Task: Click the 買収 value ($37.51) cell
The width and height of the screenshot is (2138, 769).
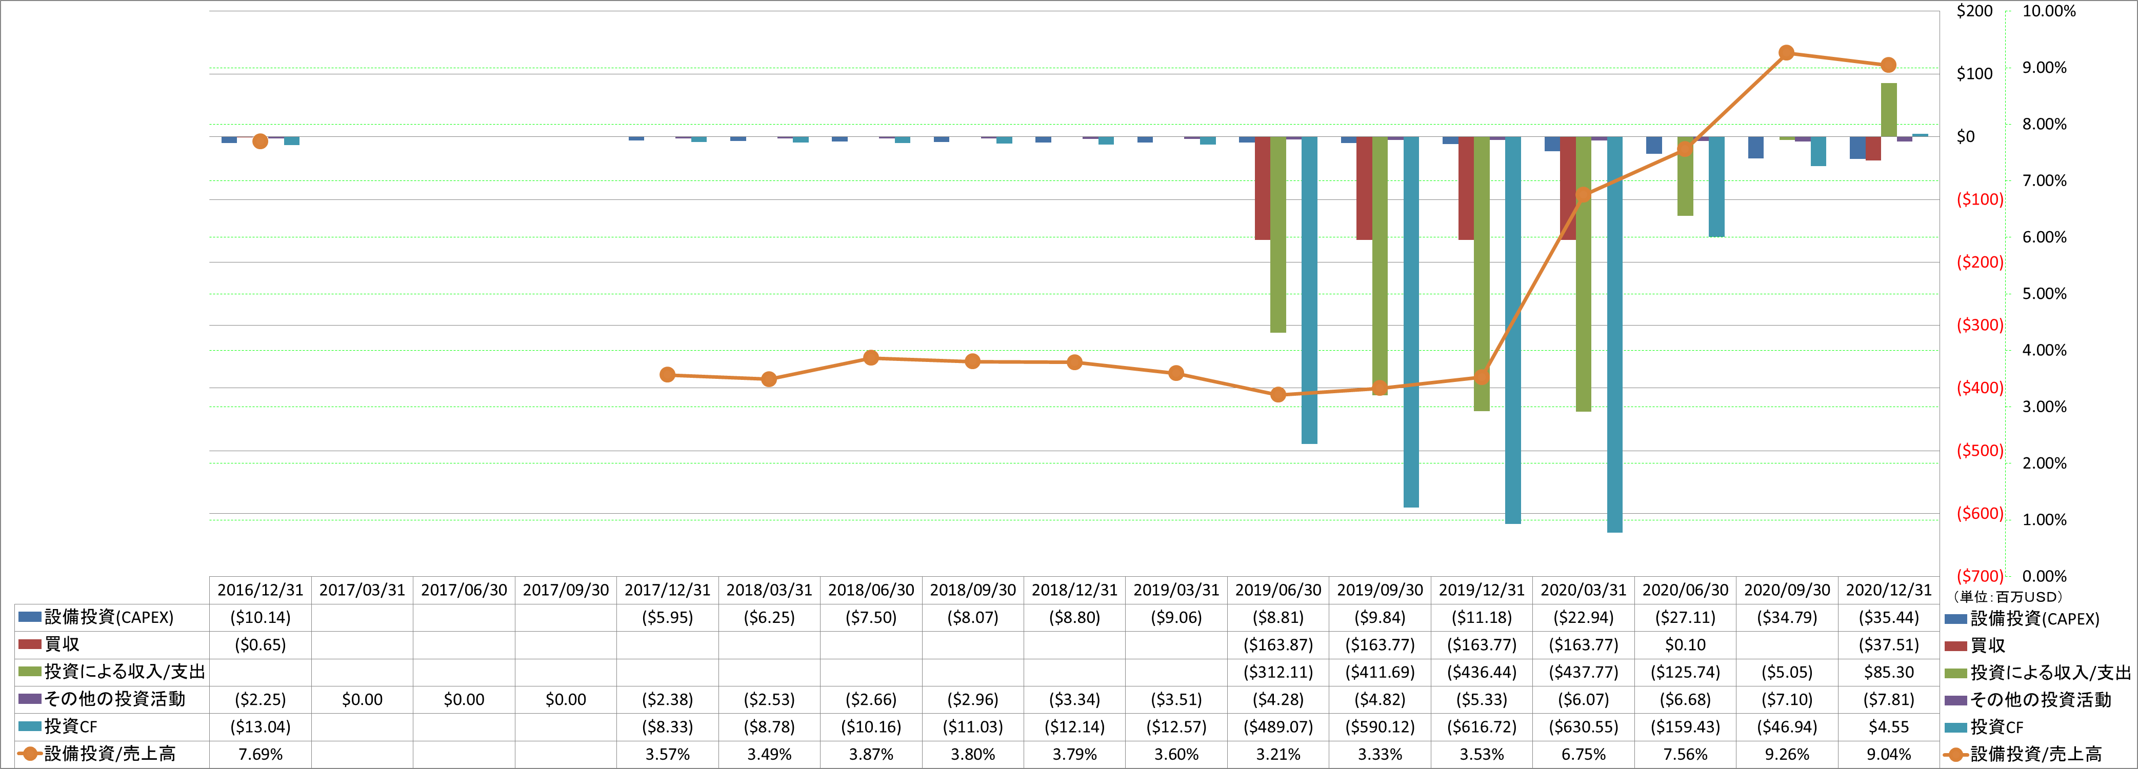Action: 1889,644
